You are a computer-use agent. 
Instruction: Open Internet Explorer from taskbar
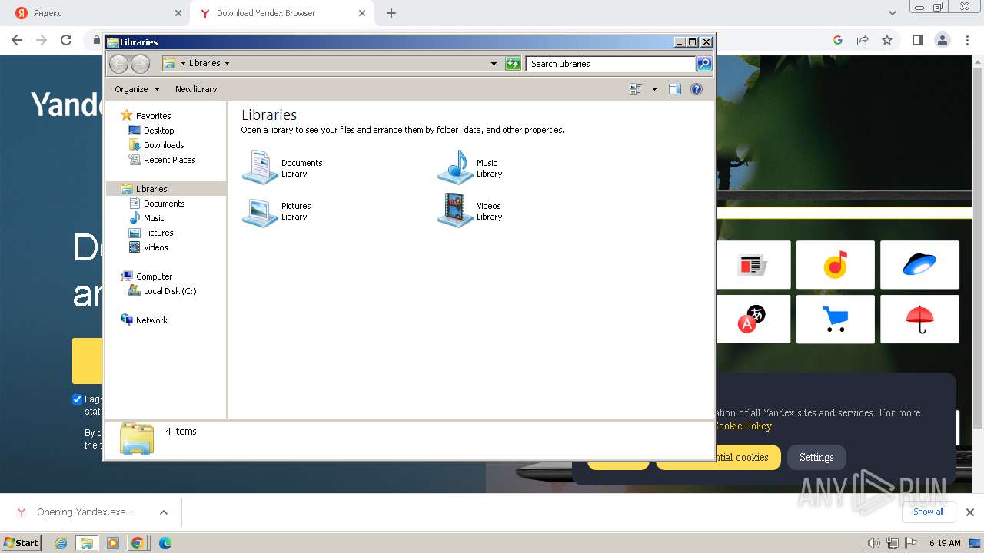(61, 543)
